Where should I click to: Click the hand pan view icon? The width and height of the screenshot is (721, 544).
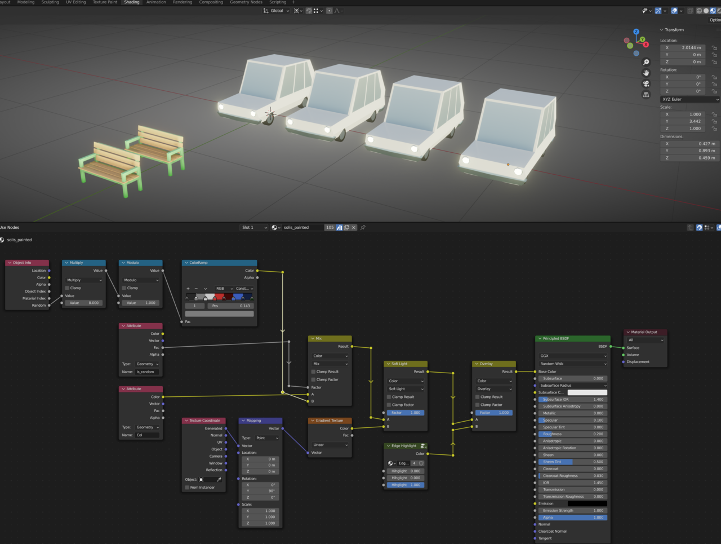coord(646,73)
